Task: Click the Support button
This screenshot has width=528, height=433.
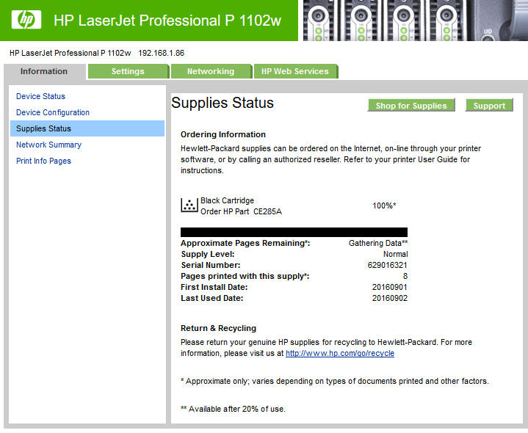Action: pyautogui.click(x=489, y=106)
